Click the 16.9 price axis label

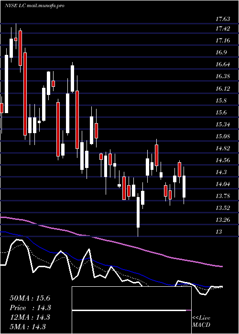pyautogui.click(x=221, y=52)
